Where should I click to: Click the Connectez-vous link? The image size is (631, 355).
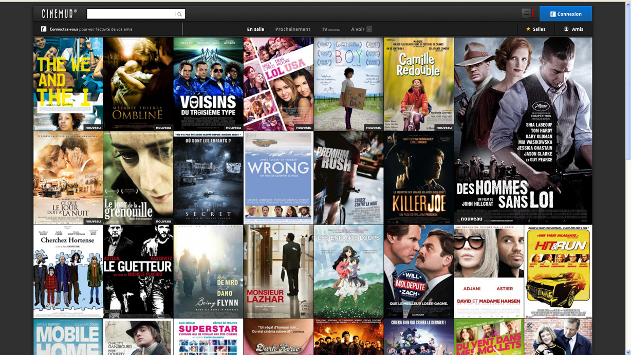(x=64, y=29)
